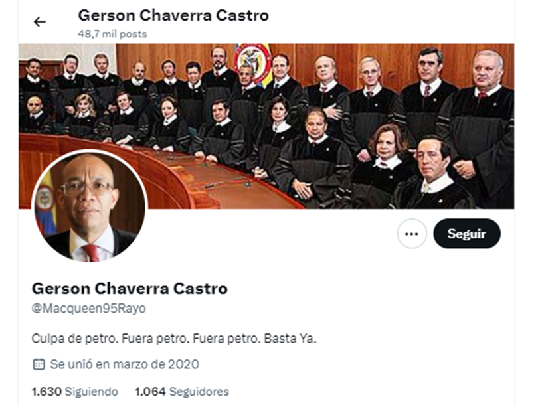Viewport: 536px width, 405px height.
Task: Click the '48,7 mil posts' count
Action: 112,34
